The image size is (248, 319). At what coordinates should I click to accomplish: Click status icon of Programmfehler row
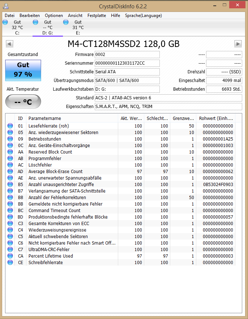click(10, 159)
